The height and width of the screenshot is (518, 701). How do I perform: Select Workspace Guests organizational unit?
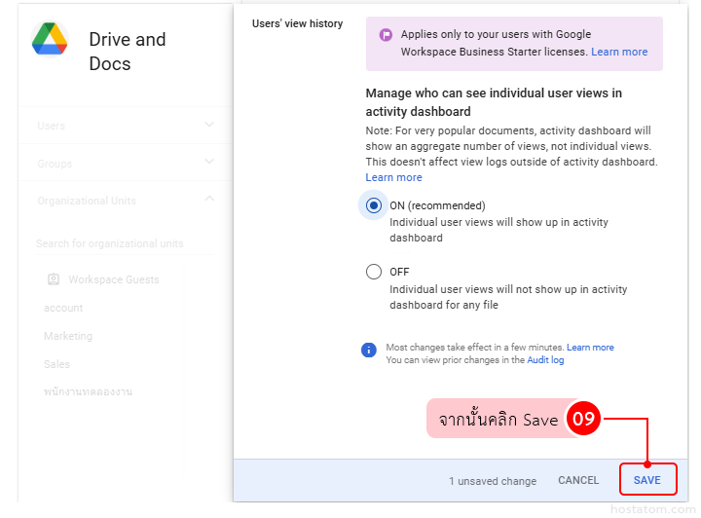pyautogui.click(x=114, y=279)
